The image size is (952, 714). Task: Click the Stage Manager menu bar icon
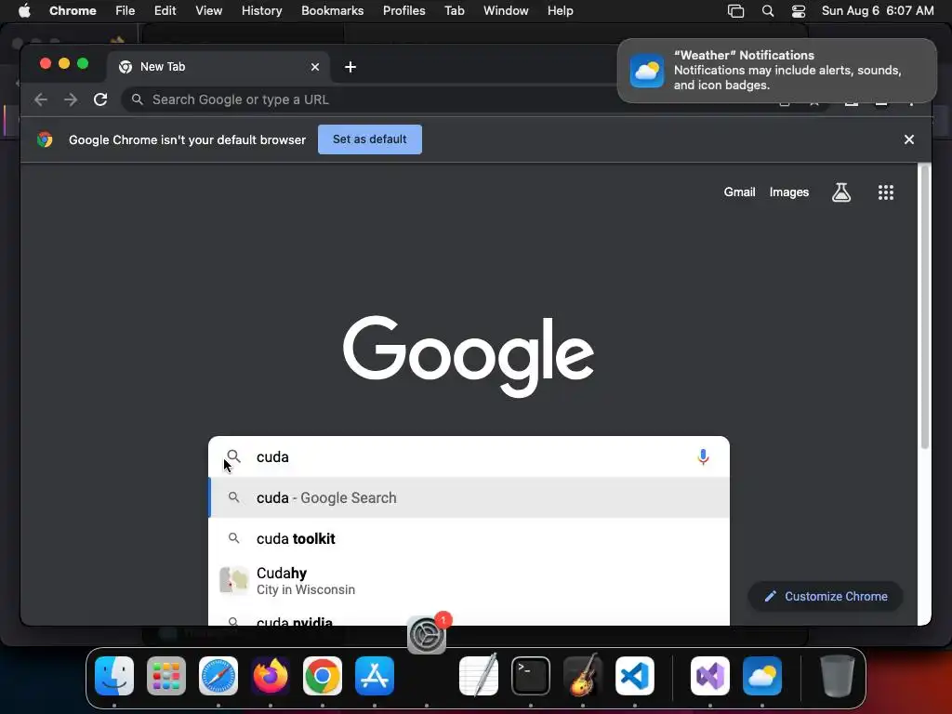(736, 11)
